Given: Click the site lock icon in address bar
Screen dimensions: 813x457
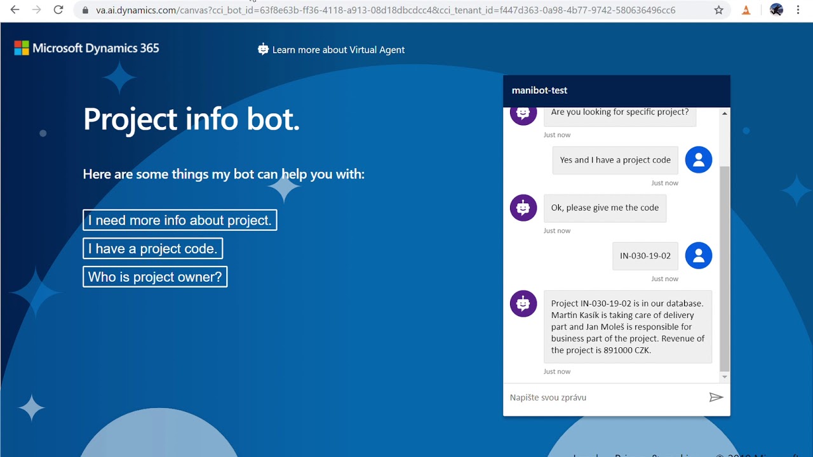Looking at the screenshot, I should point(85,10).
